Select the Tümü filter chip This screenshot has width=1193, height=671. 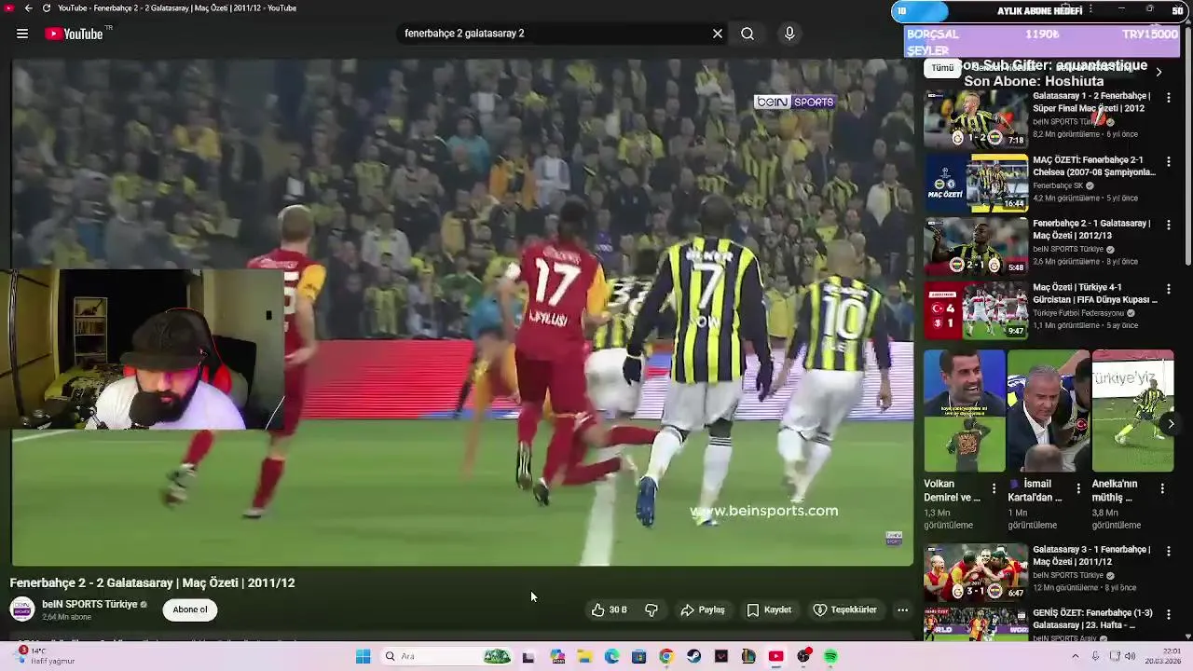coord(942,68)
